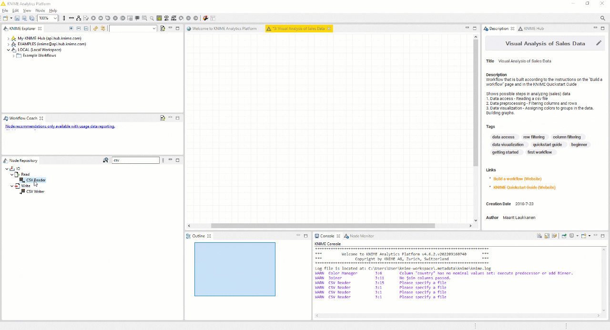Toggle scroll lock in the Console
The width and height of the screenshot is (610, 330).
point(547,236)
